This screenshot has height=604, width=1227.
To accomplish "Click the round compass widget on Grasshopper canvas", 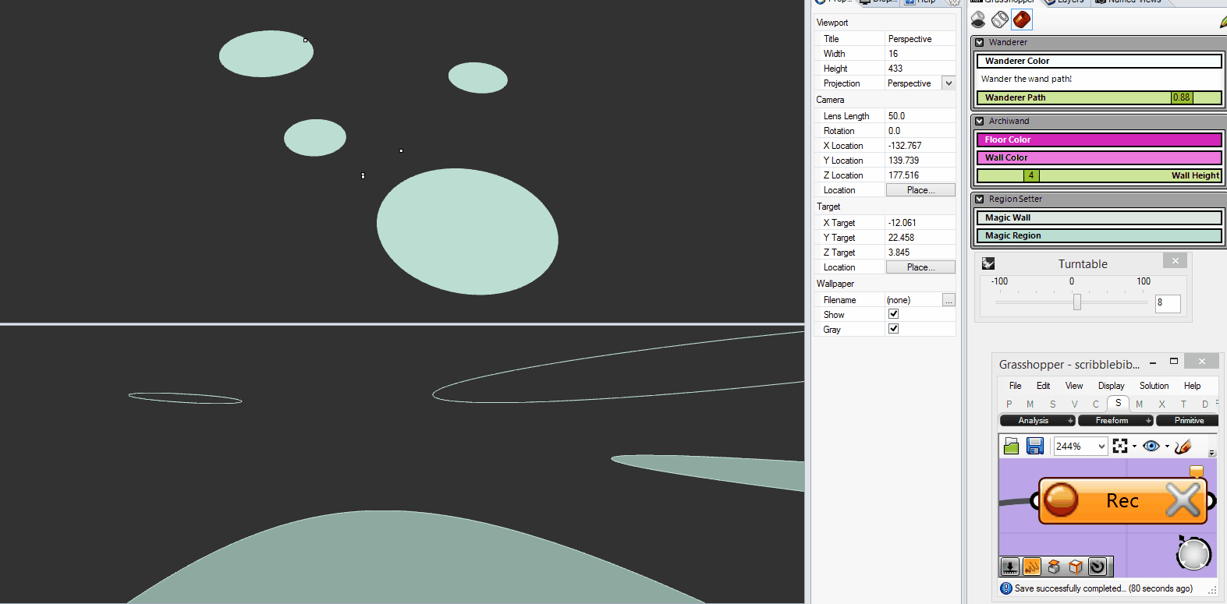I will click(1193, 554).
